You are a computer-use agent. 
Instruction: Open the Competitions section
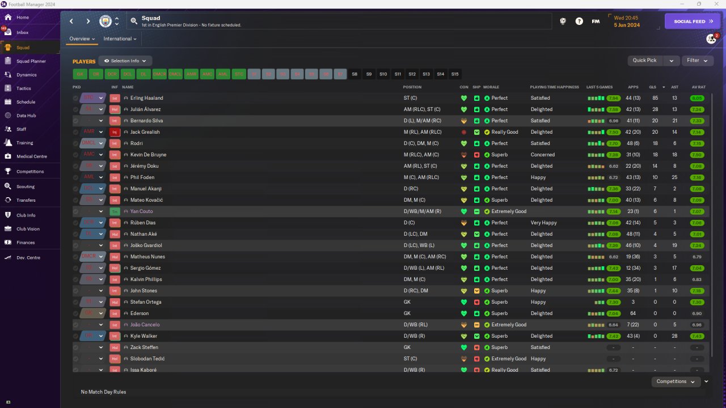pyautogui.click(x=30, y=172)
